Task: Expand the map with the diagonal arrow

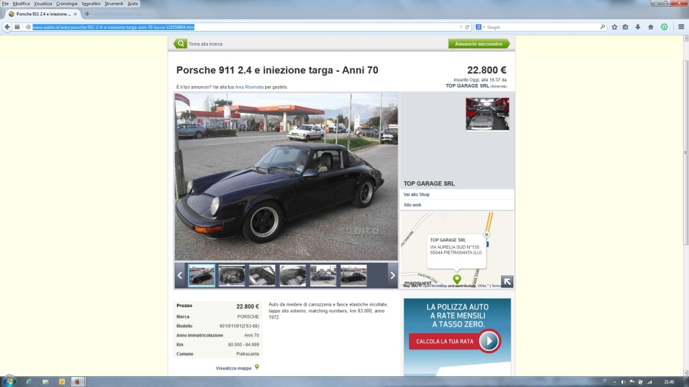Action: pyautogui.click(x=507, y=282)
